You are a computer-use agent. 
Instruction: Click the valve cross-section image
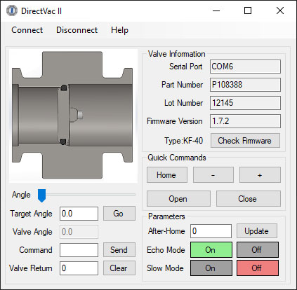coord(73,116)
